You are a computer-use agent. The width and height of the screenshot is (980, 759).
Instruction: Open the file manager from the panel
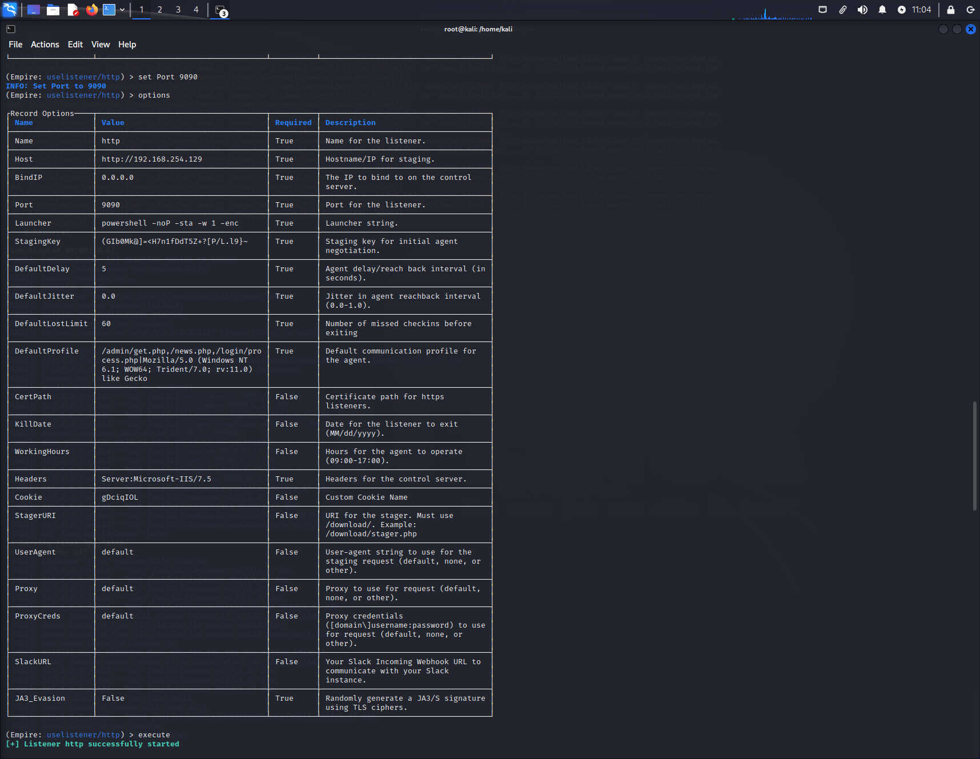point(53,10)
